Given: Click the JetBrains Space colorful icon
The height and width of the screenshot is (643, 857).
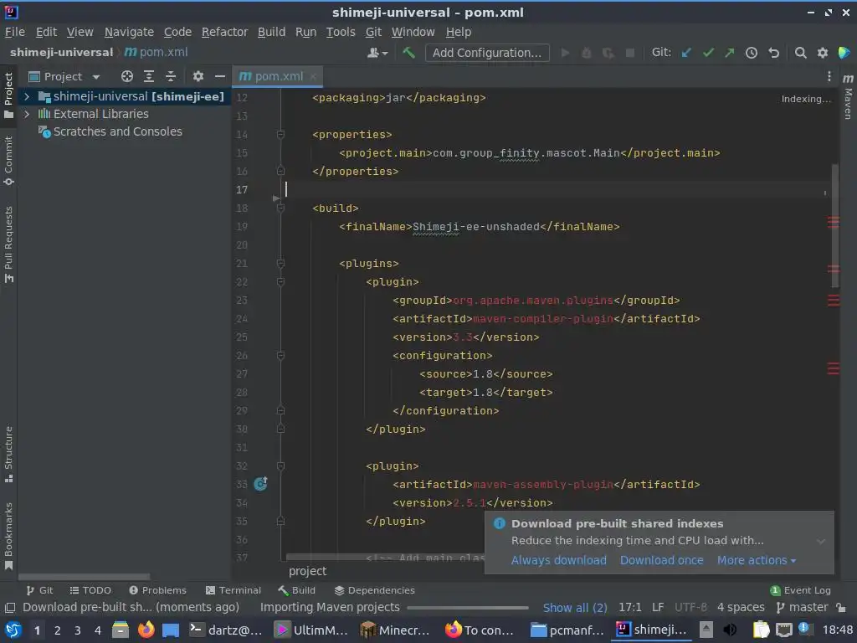Looking at the screenshot, I should 844,53.
